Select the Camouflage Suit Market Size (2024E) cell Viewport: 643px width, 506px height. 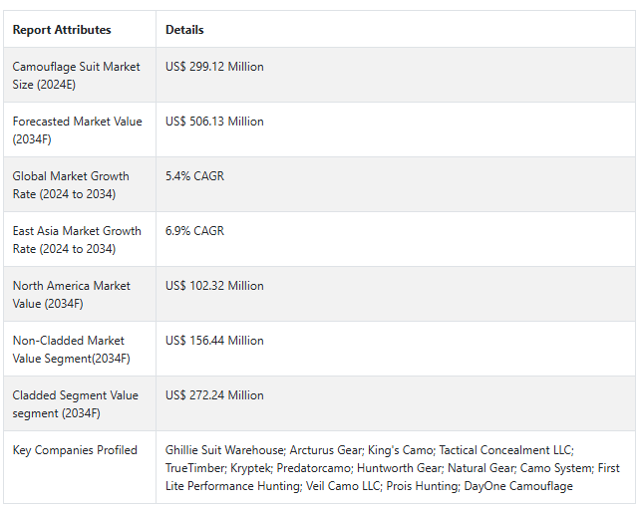[78, 75]
